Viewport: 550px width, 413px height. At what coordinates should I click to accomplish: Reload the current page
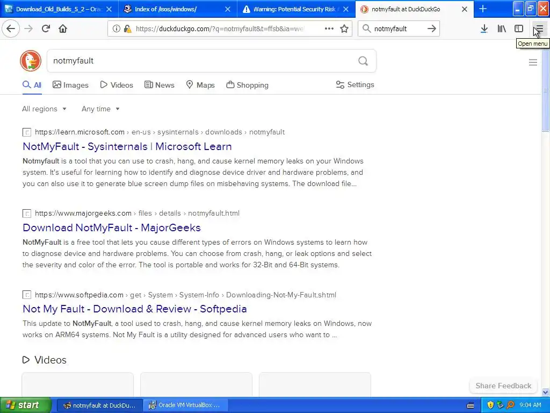[46, 29]
